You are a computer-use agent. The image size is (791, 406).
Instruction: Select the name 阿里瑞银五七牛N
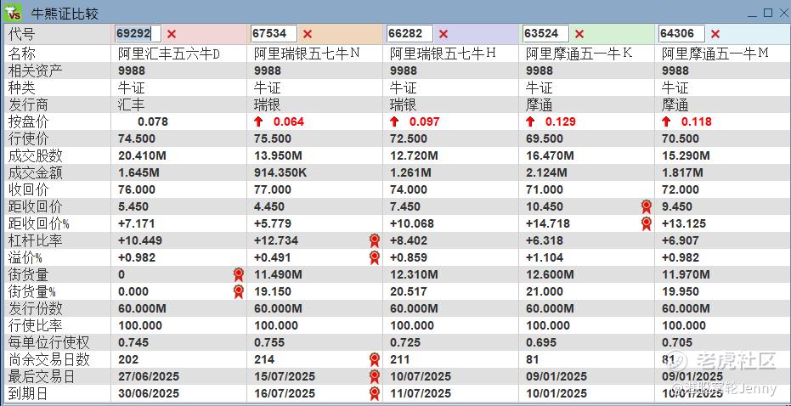307,54
